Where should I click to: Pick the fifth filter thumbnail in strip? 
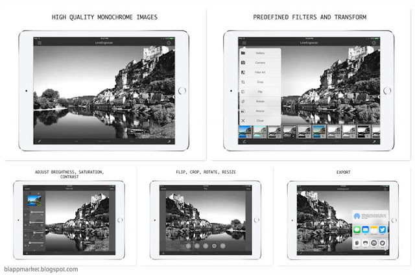click(304, 132)
